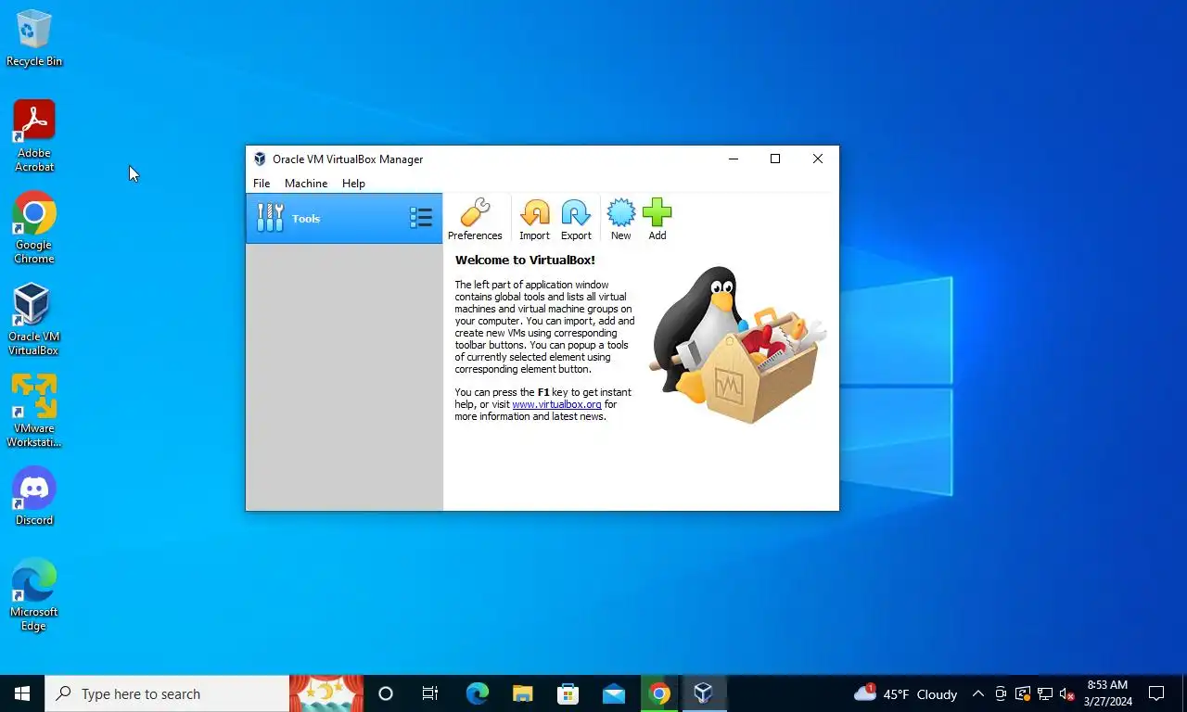Click the network tray icon
This screenshot has height=712, width=1187.
[1044, 693]
